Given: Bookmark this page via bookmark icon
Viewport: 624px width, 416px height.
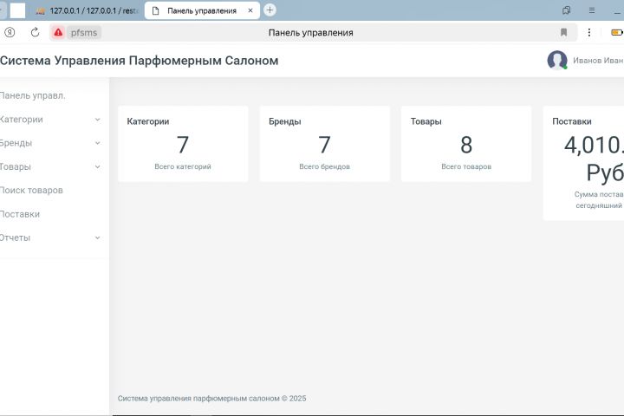Looking at the screenshot, I should (563, 33).
